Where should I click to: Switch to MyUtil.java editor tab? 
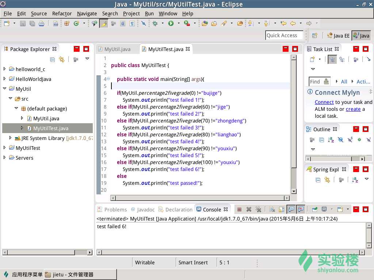(x=115, y=49)
